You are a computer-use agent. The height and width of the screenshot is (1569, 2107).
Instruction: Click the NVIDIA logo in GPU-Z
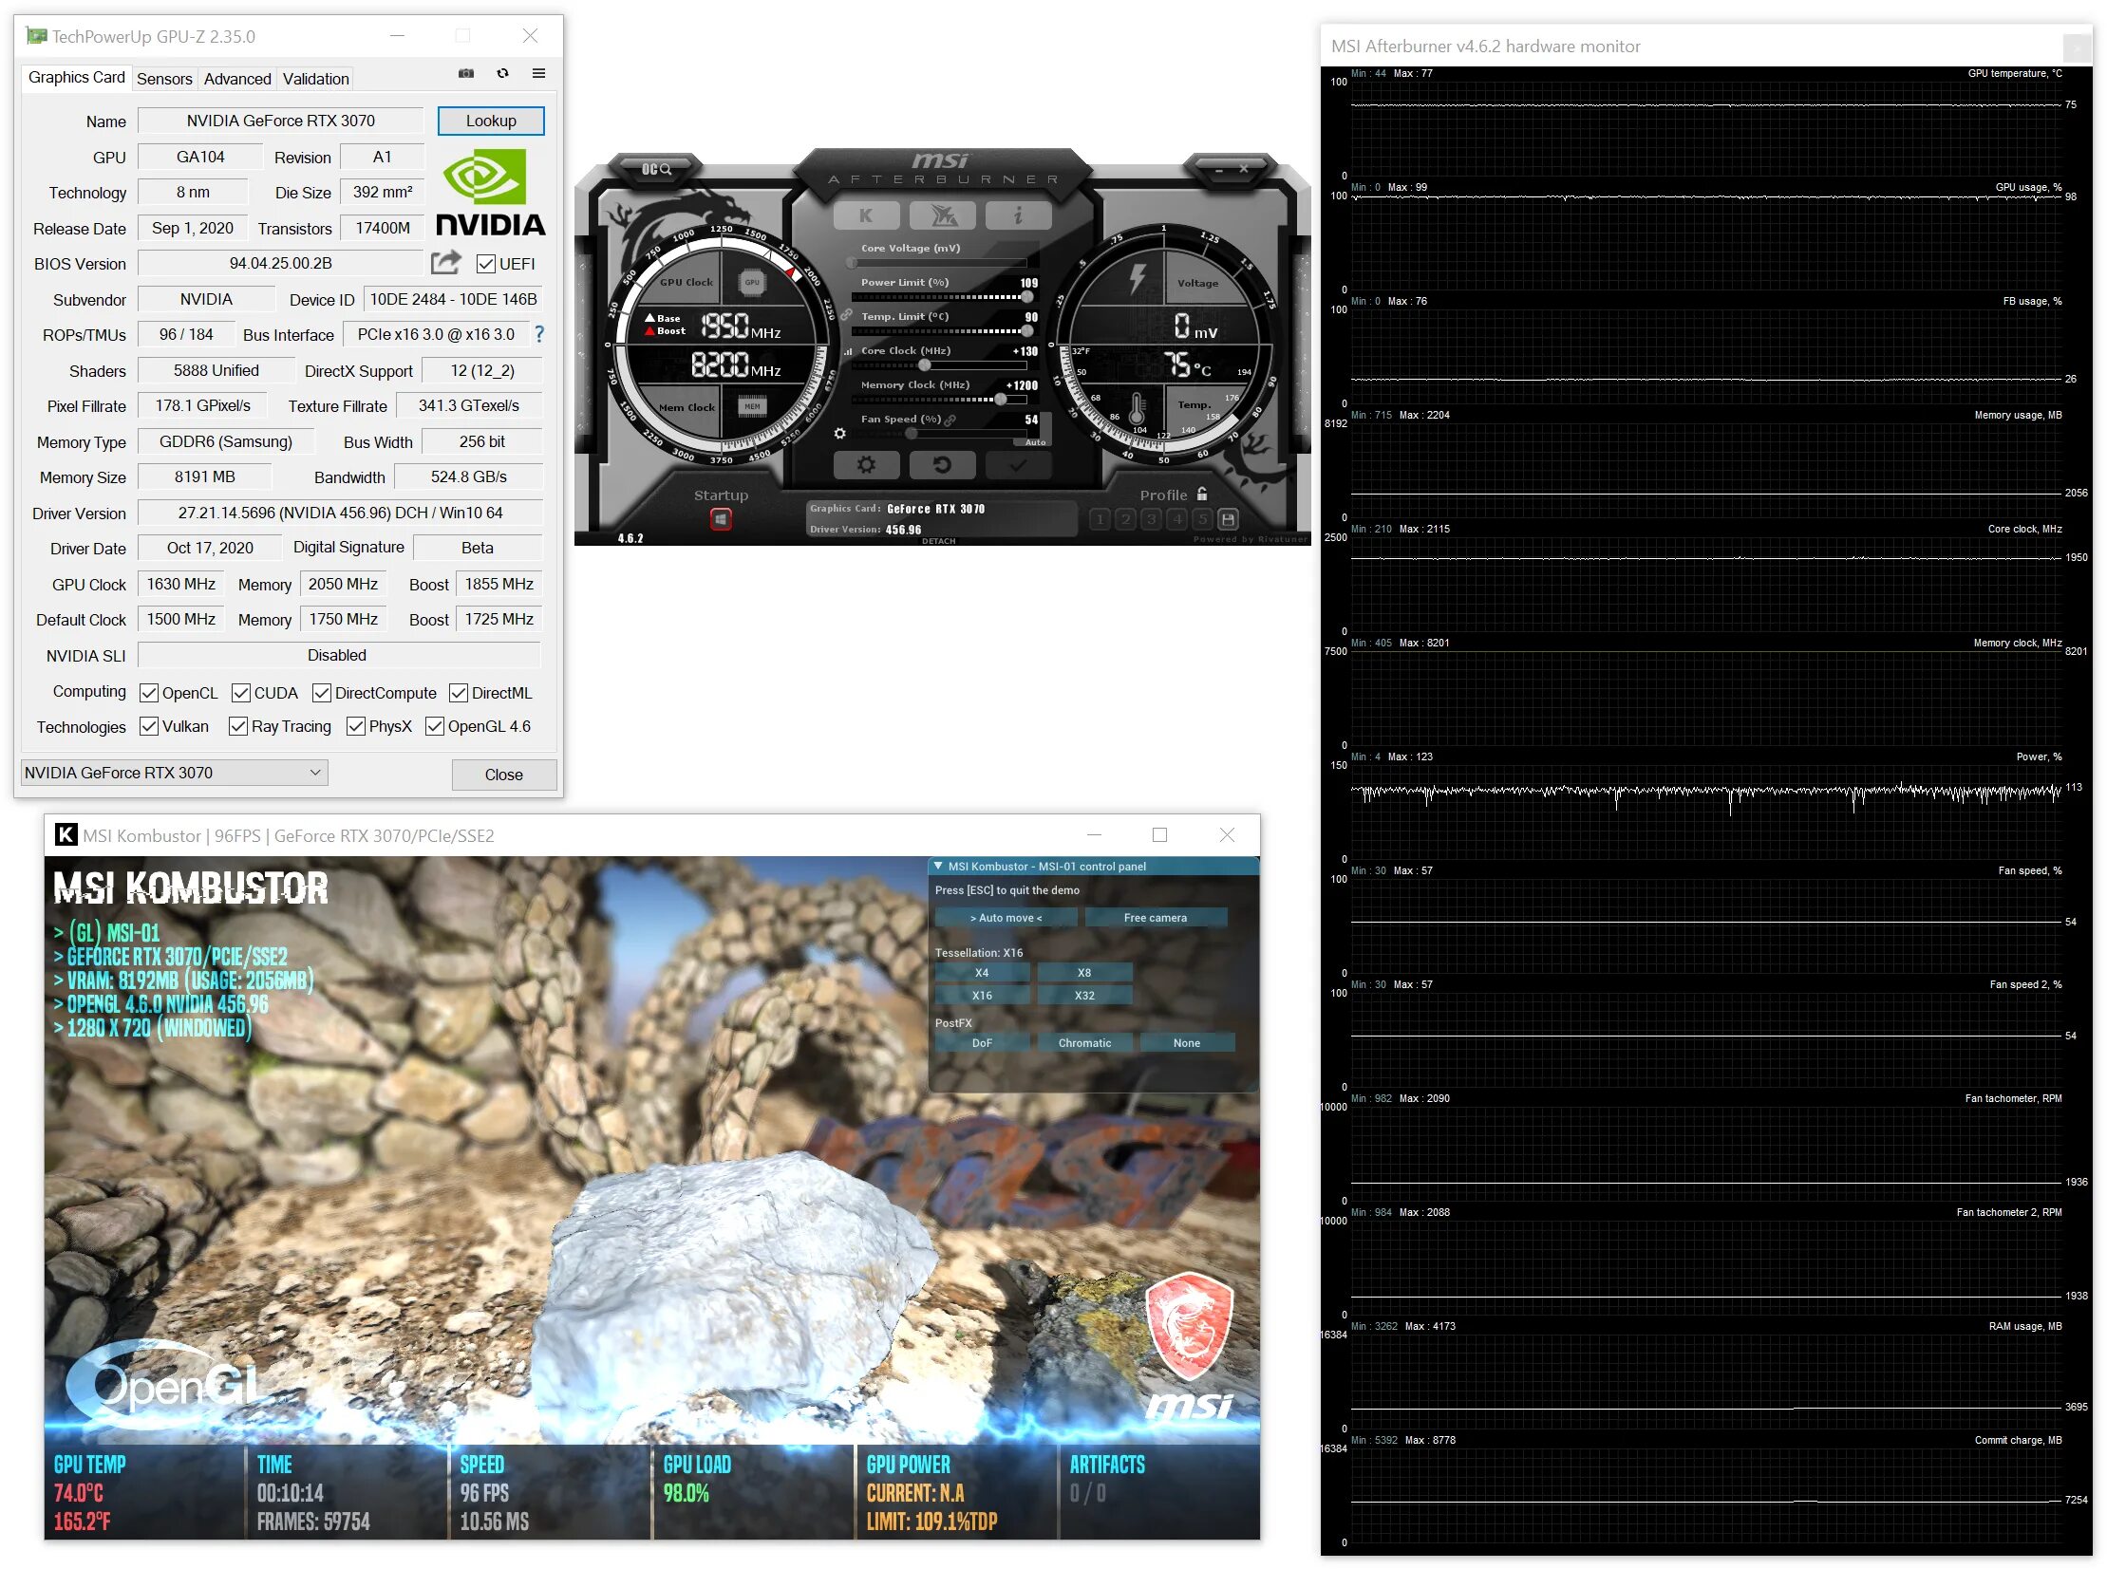point(490,193)
